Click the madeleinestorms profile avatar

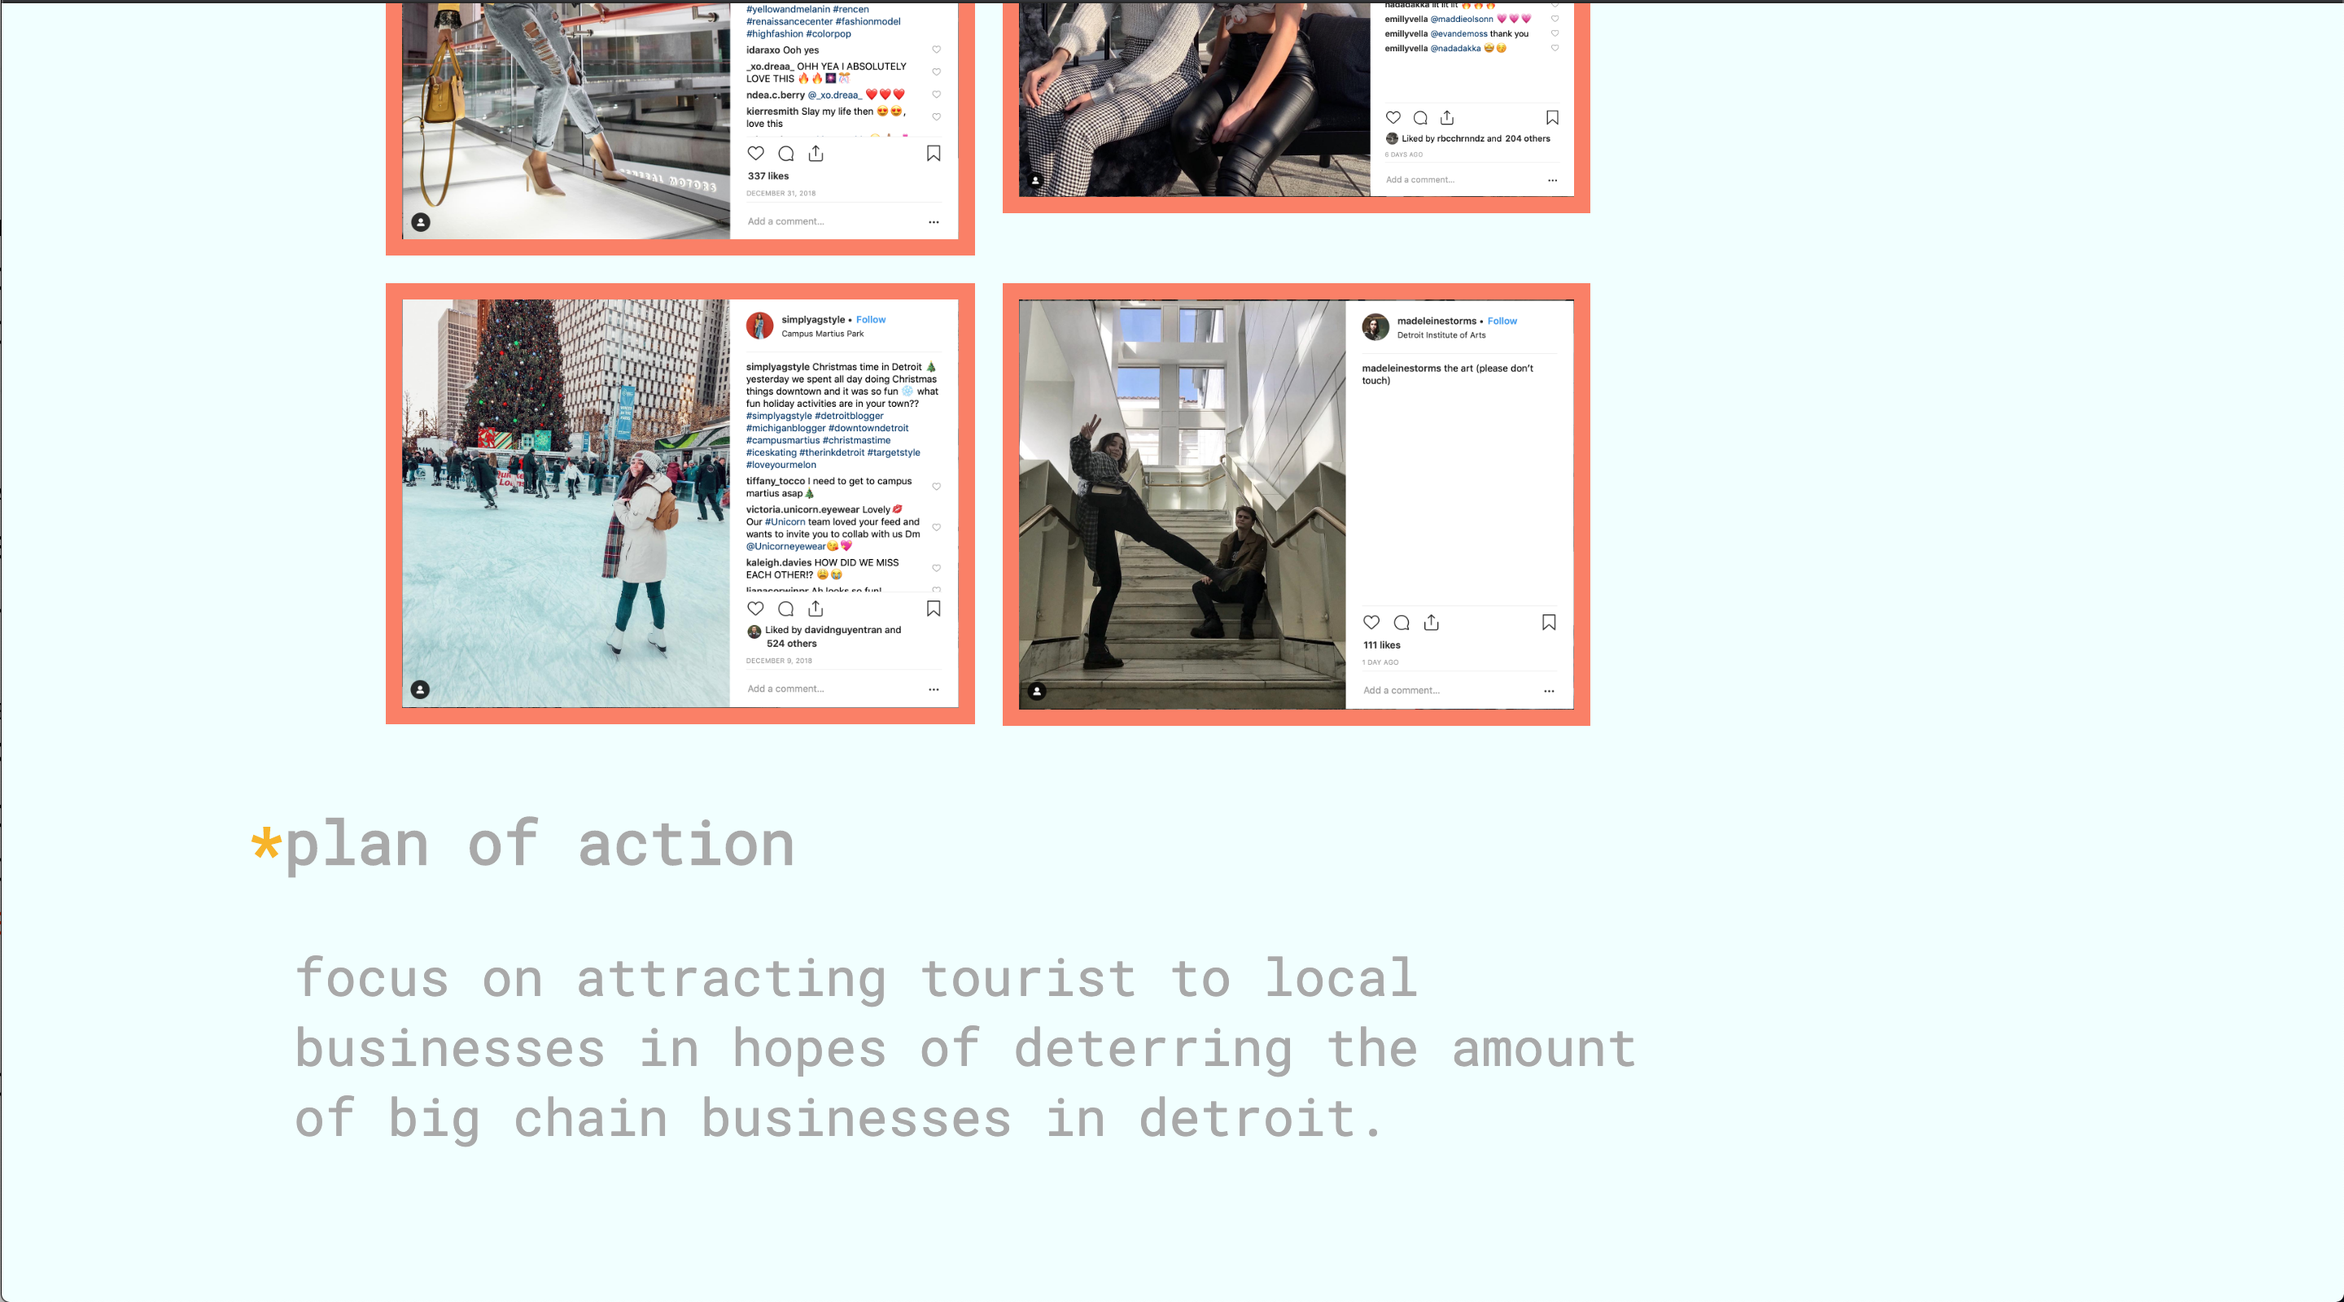coord(1375,328)
